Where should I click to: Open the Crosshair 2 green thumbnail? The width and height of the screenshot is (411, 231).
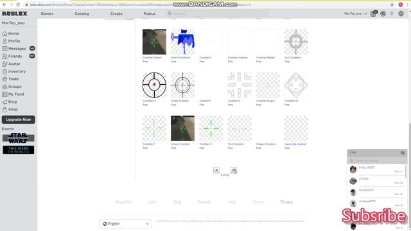coord(211,128)
